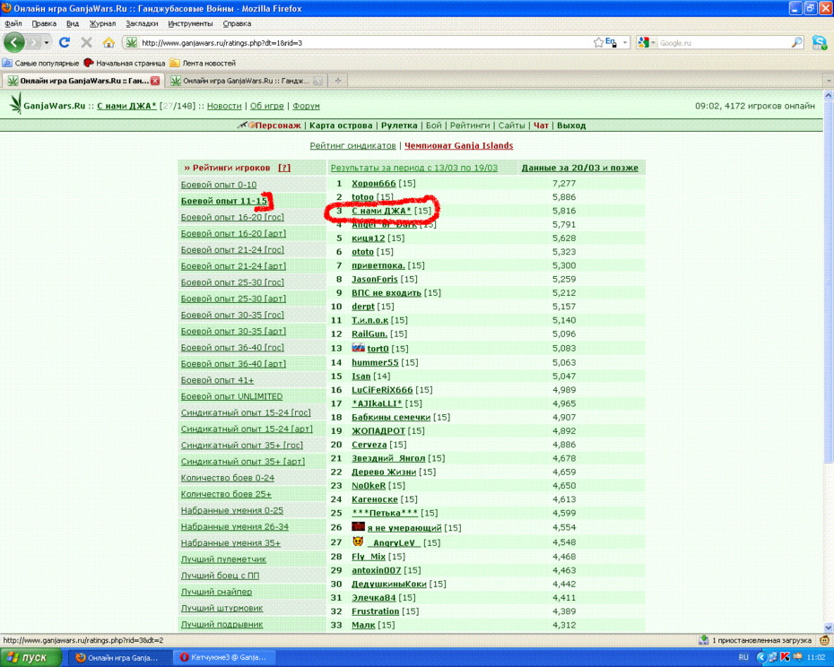Viewport: 834px width, 667px height.
Task: Click the Skype add-on toolbar icon
Action: click(x=820, y=42)
